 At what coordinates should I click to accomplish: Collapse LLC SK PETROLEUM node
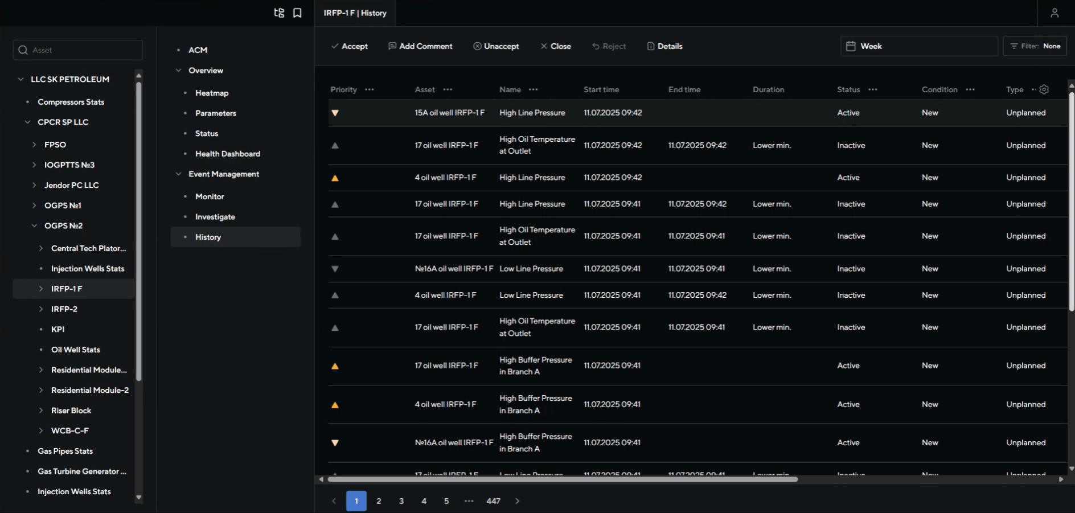[20, 79]
